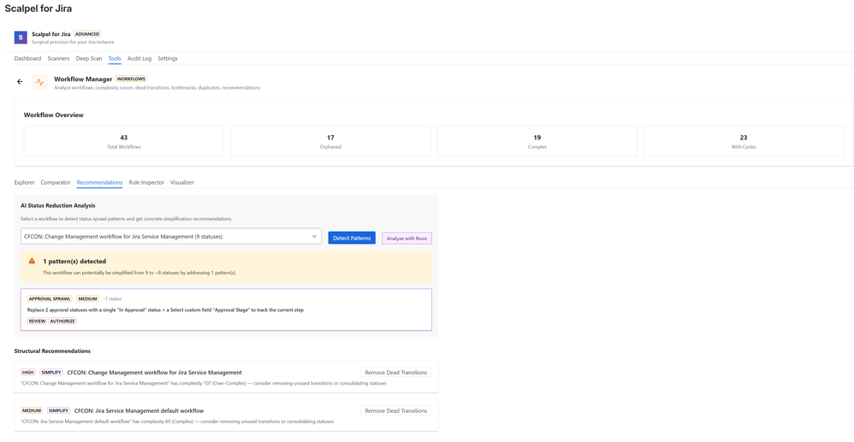This screenshot has height=442, width=854.
Task: Click the Analyze with Rovo button
Action: click(406, 239)
